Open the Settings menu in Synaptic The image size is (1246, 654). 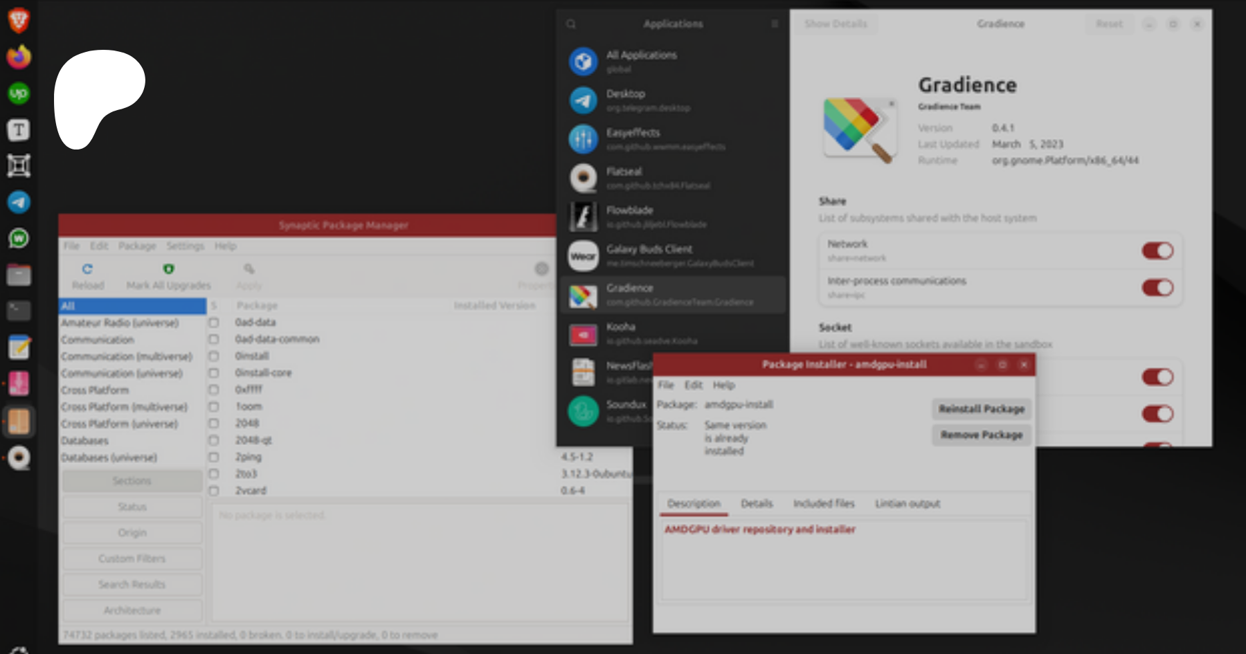[x=185, y=246]
